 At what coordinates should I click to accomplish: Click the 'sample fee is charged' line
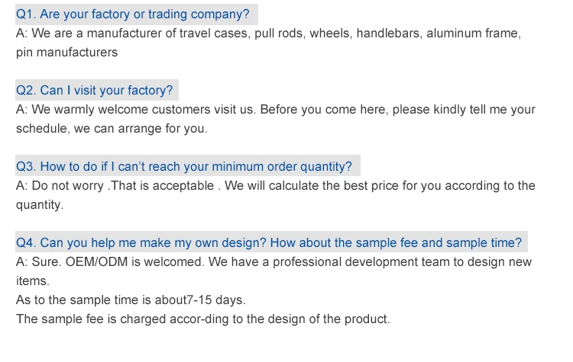tap(202, 319)
